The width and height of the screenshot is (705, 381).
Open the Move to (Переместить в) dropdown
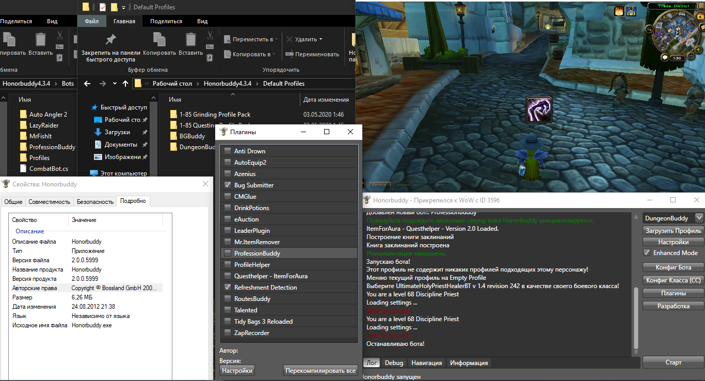[x=251, y=39]
